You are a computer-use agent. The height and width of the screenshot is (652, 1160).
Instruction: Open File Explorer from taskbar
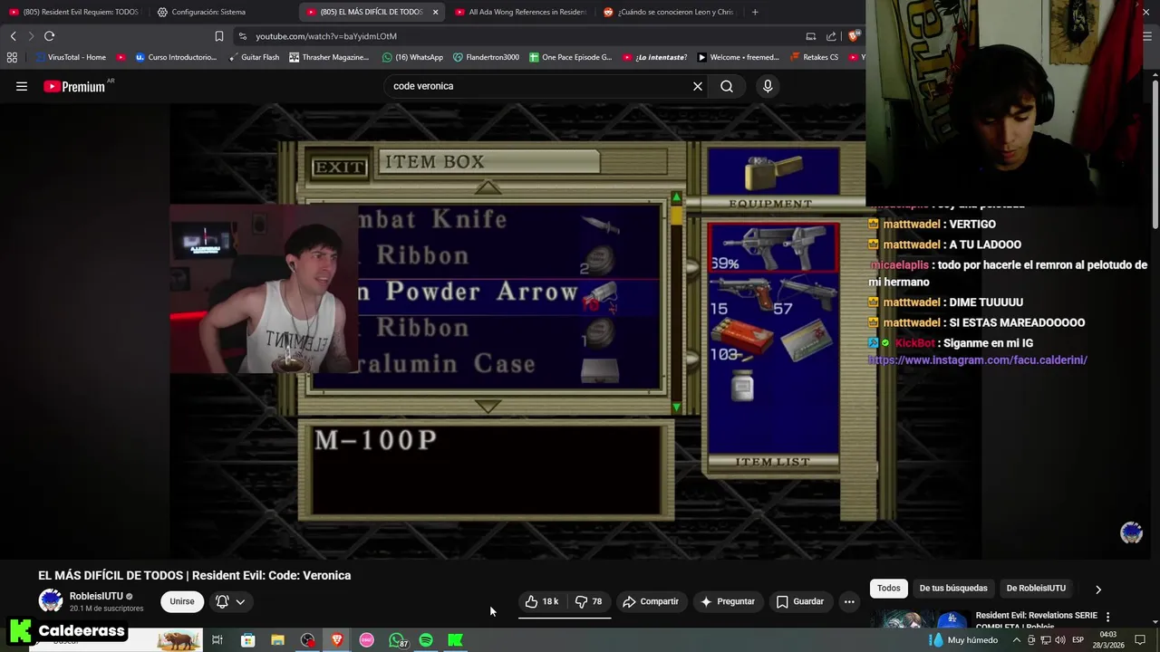click(277, 640)
